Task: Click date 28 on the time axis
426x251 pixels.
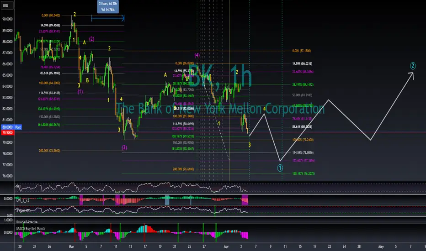Action: [x=359, y=246]
